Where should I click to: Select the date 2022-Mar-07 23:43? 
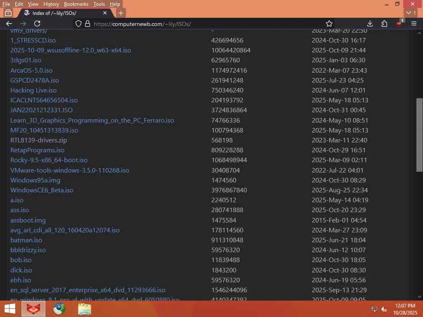pos(340,70)
